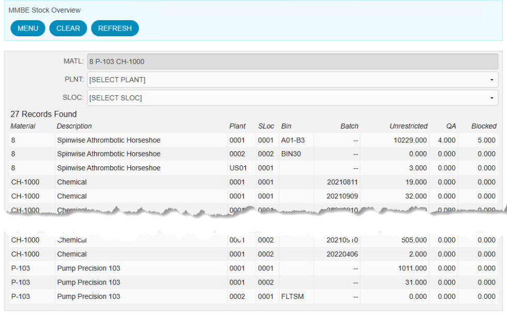507x315 pixels.
Task: Click the MENU button
Action: 27,28
